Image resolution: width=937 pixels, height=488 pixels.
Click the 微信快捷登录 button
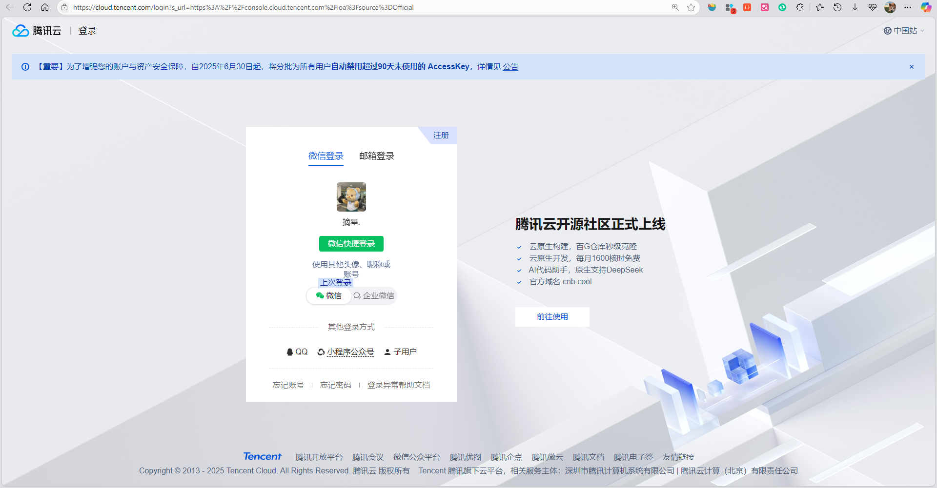(351, 243)
